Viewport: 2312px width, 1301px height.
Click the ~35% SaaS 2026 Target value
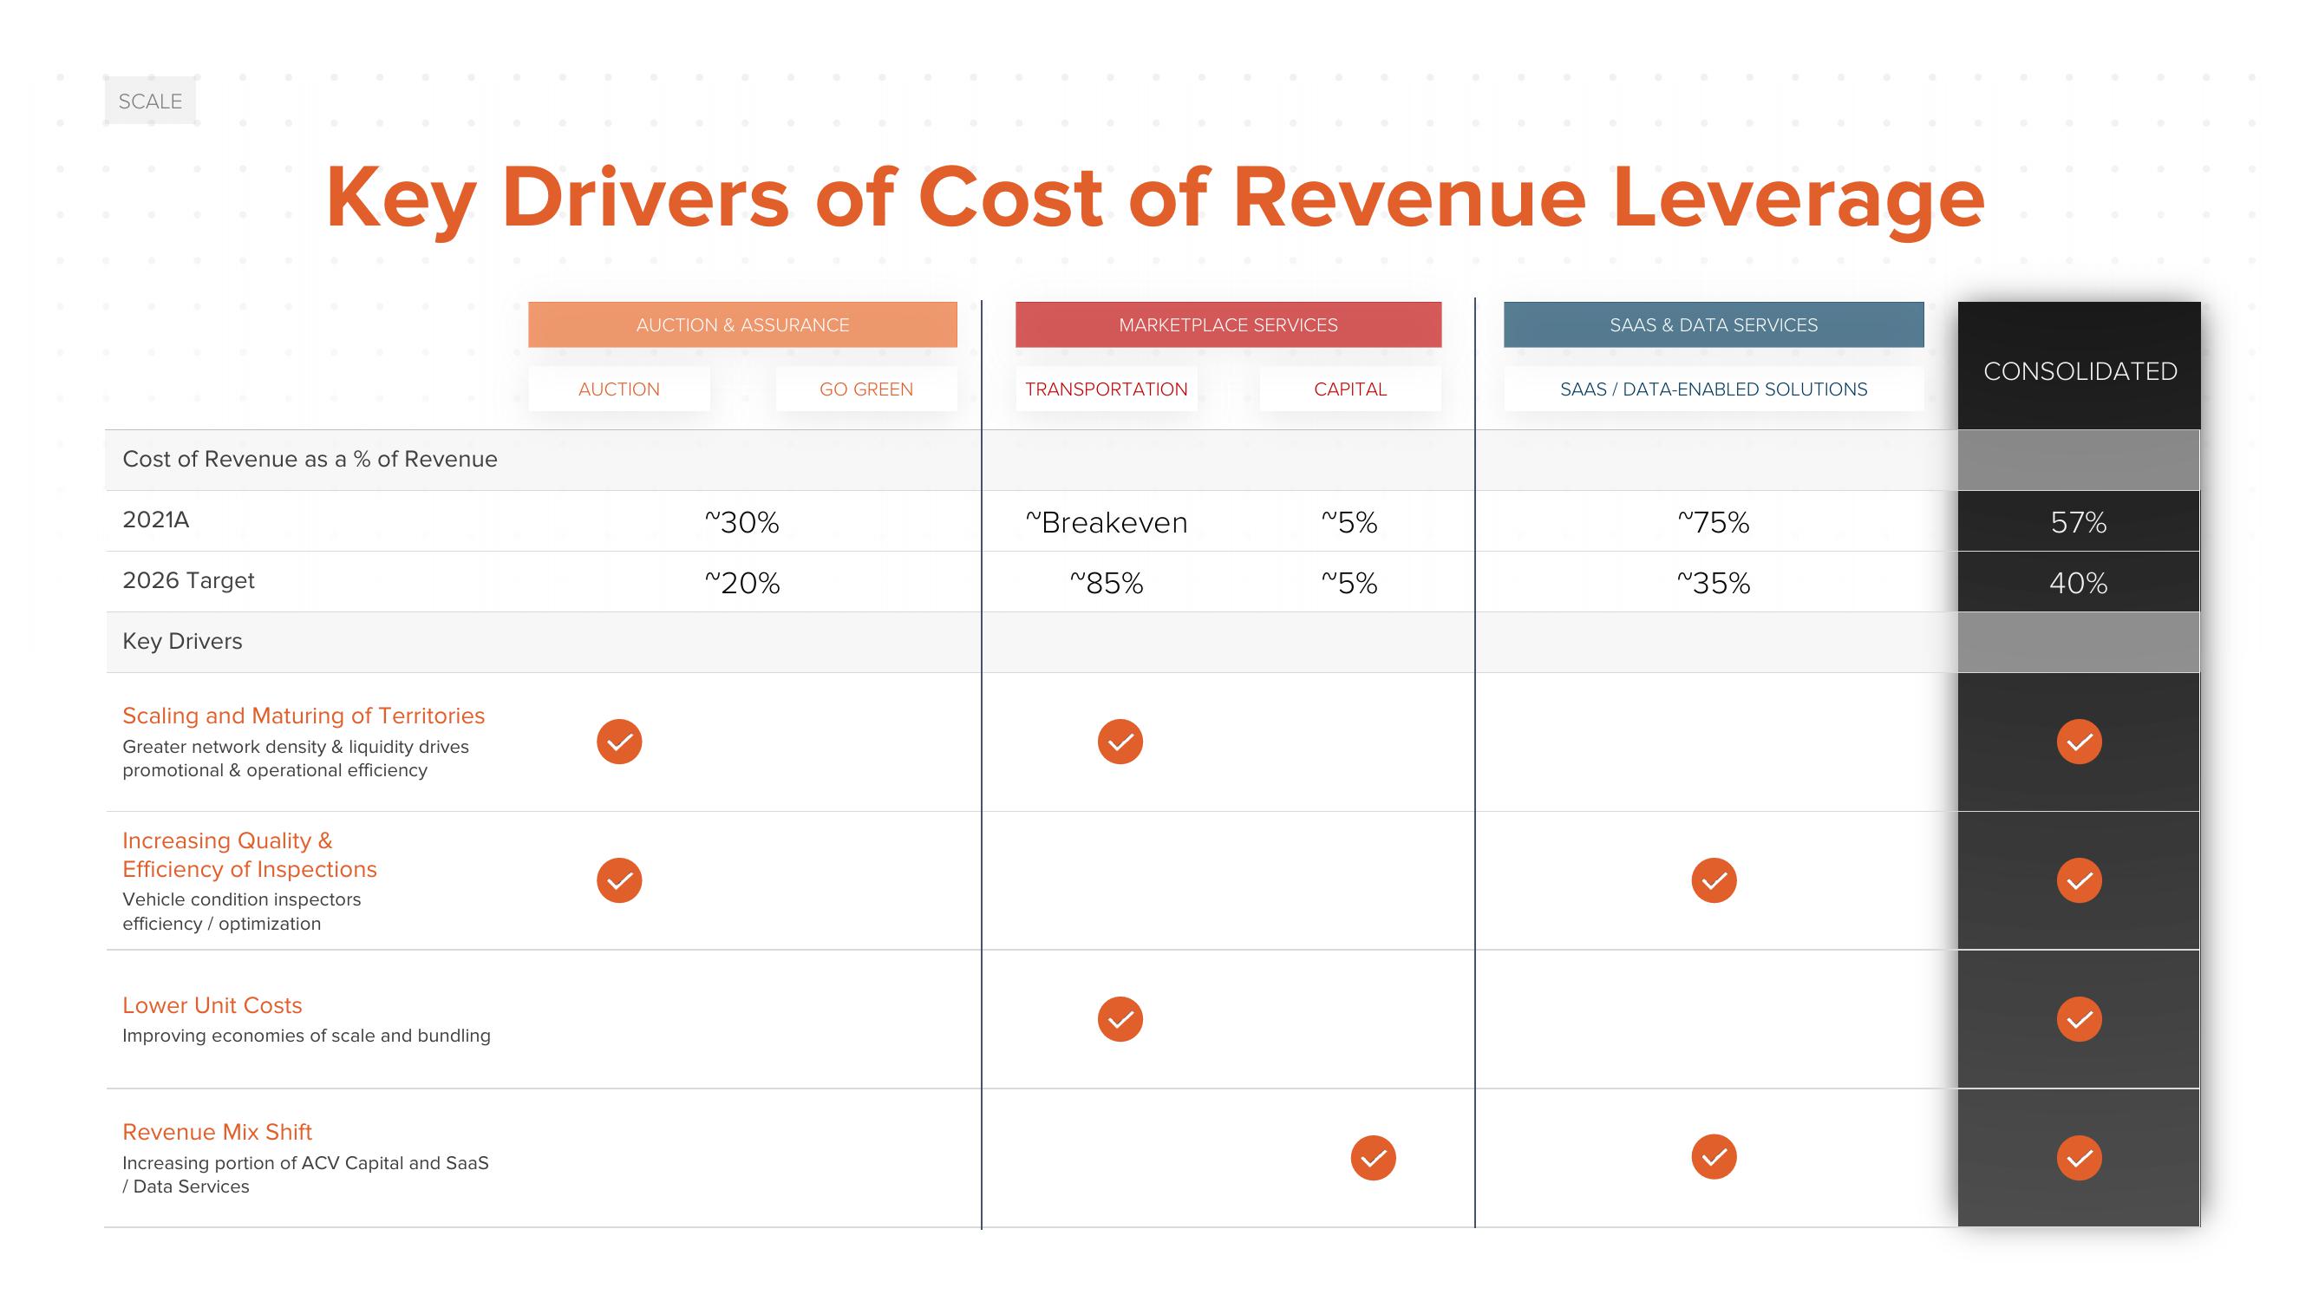click(1714, 584)
